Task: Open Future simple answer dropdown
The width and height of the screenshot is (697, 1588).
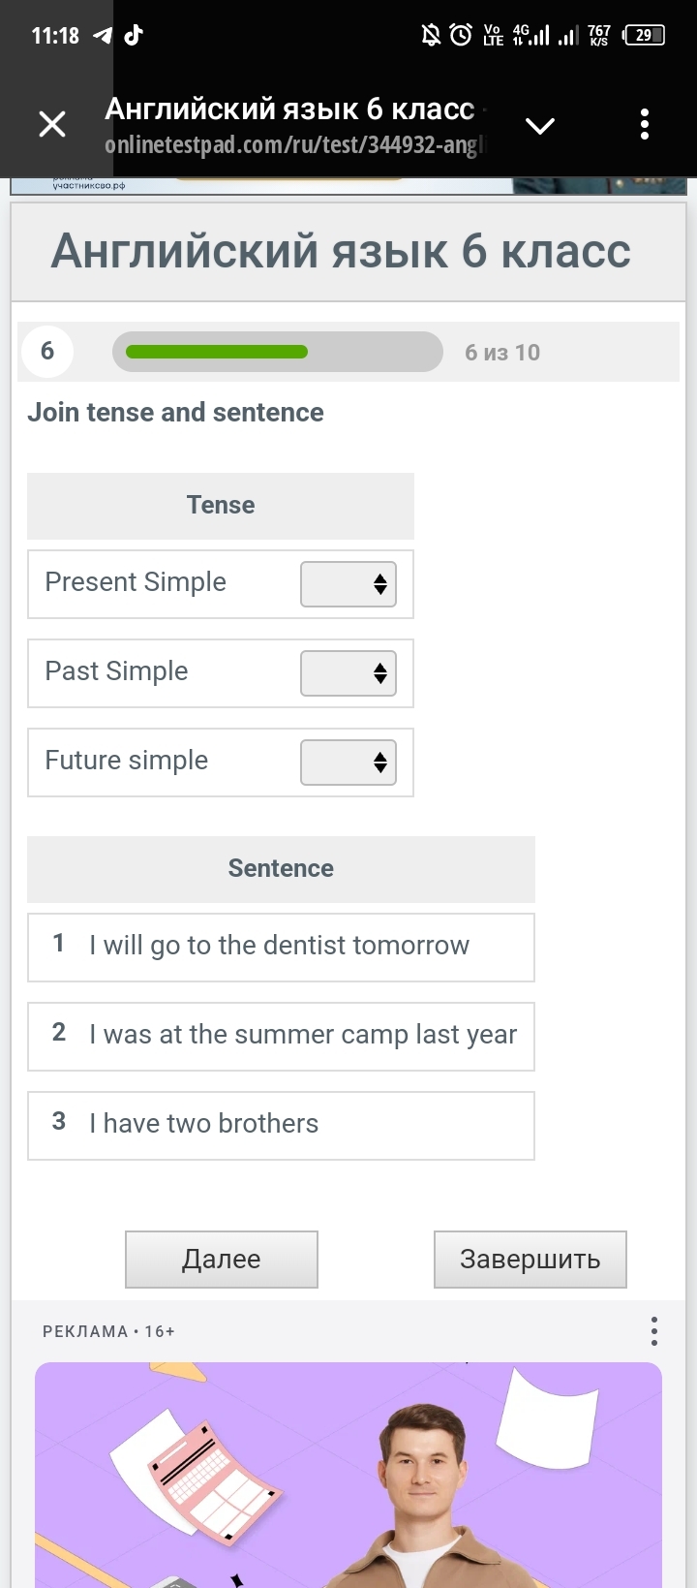Action: (x=348, y=763)
